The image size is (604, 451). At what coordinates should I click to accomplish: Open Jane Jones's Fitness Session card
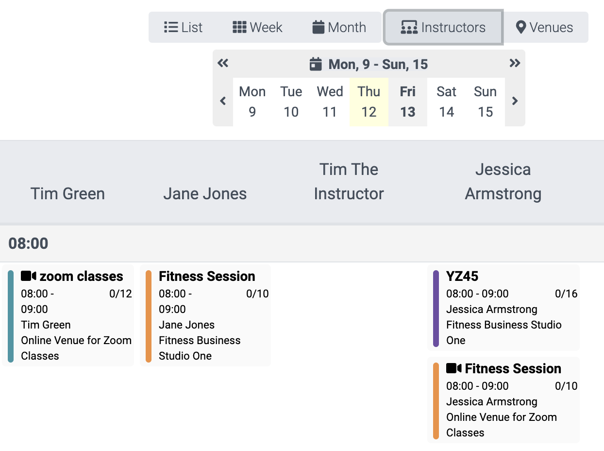tap(208, 315)
